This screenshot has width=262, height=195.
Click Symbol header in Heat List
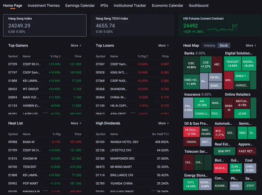pyautogui.click(x=13, y=134)
